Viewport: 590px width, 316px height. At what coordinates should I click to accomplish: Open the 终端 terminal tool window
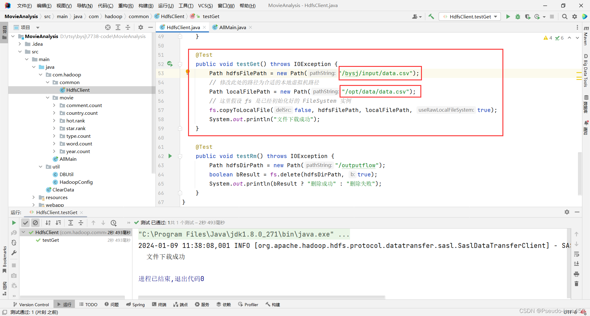point(159,304)
